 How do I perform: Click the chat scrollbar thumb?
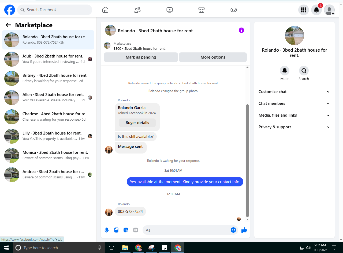pos(247,160)
